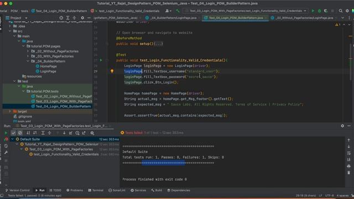Open Project panel options gear
The image size is (354, 199).
[x=82, y=18]
